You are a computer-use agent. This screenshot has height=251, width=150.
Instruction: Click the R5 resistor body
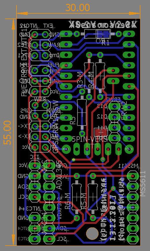82,112
